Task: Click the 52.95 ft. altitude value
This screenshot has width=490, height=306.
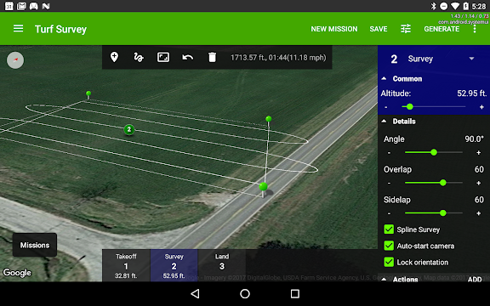Action: (472, 93)
